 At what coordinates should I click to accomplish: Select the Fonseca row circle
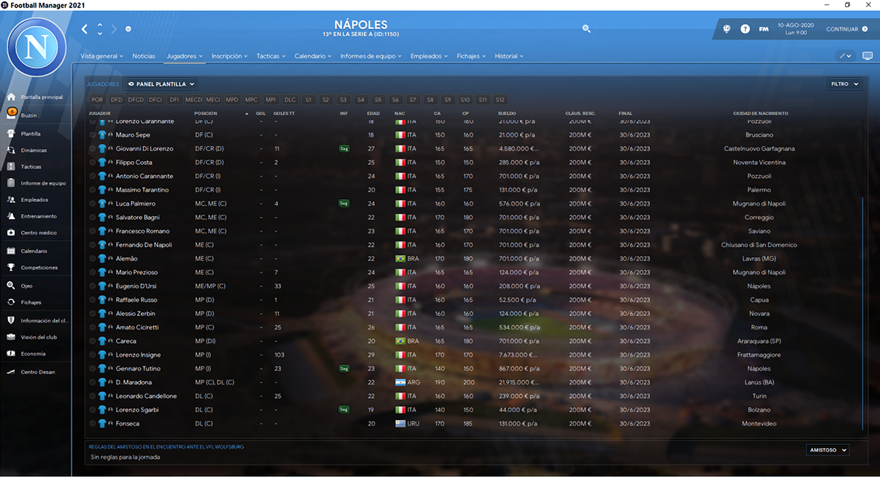[x=92, y=423]
